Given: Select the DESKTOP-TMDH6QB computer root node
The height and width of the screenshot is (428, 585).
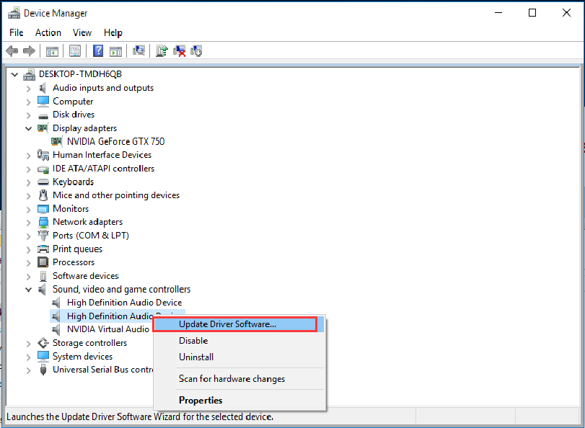Looking at the screenshot, I should click(x=81, y=73).
